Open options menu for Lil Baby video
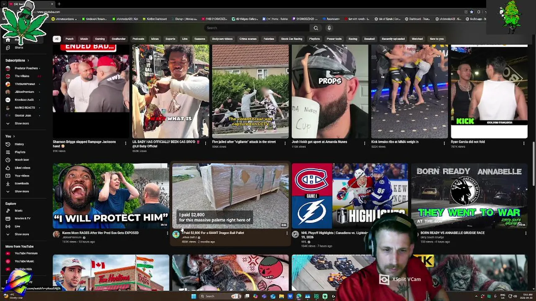 [x=205, y=143]
